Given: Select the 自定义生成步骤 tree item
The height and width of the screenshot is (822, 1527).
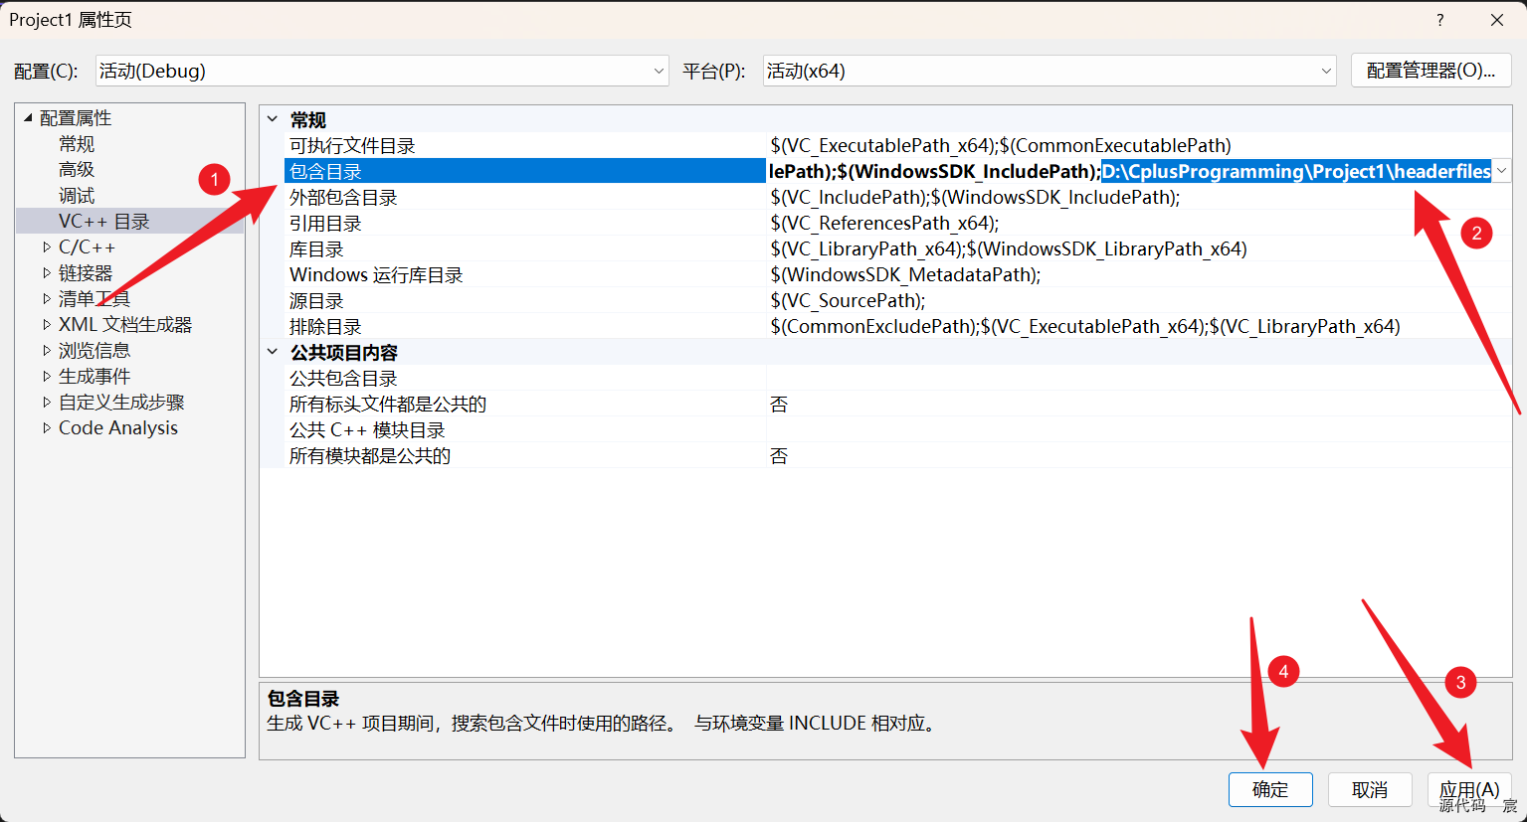Looking at the screenshot, I should [121, 402].
